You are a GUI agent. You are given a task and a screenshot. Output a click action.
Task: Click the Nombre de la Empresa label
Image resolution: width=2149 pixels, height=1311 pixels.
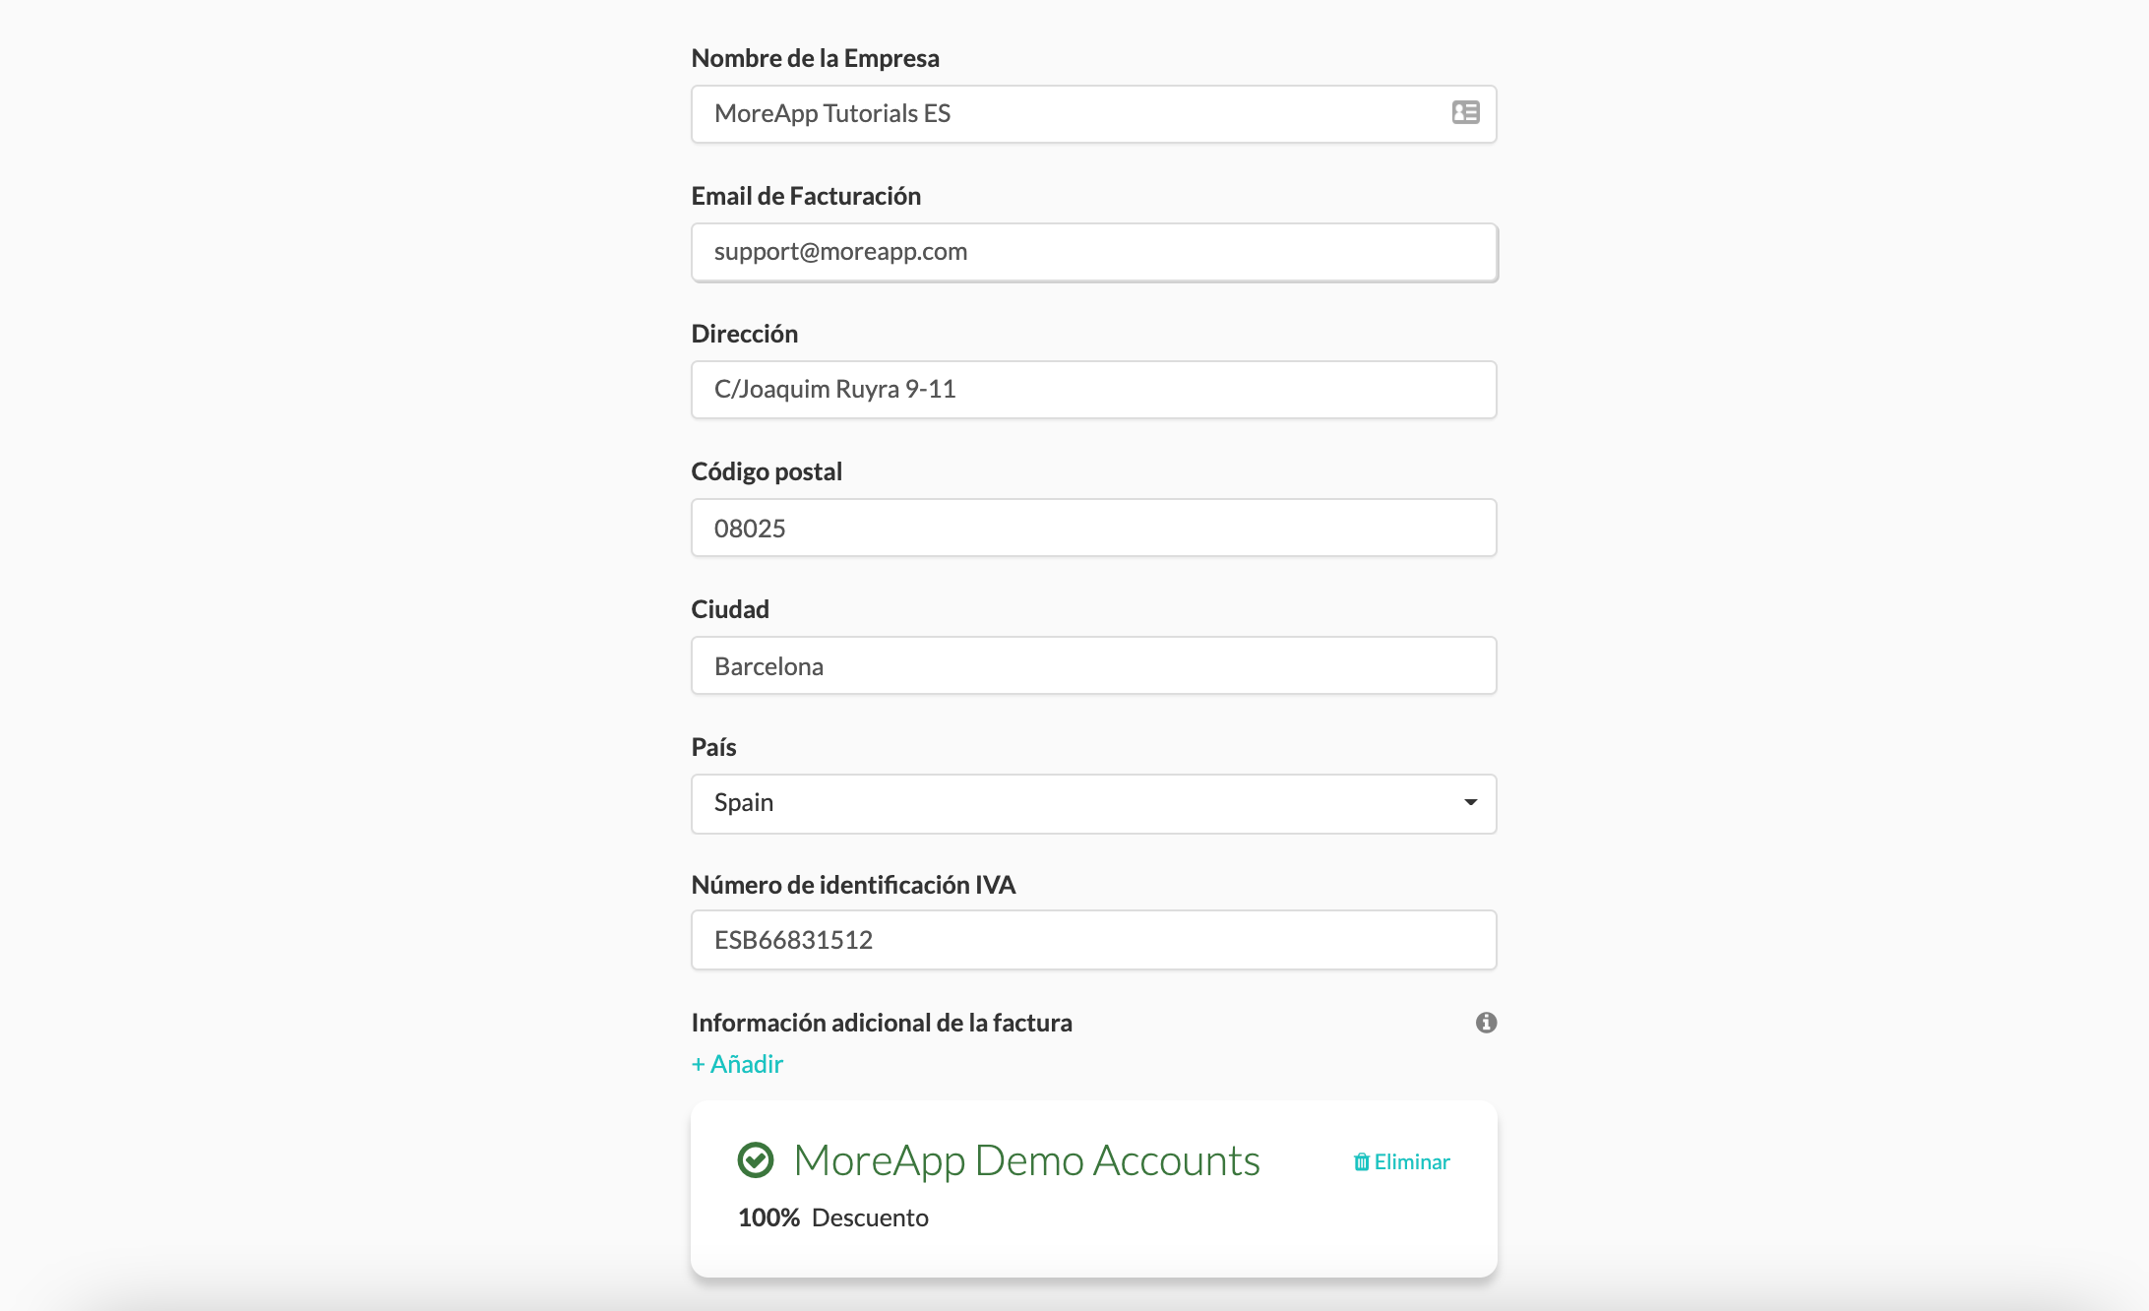point(815,58)
